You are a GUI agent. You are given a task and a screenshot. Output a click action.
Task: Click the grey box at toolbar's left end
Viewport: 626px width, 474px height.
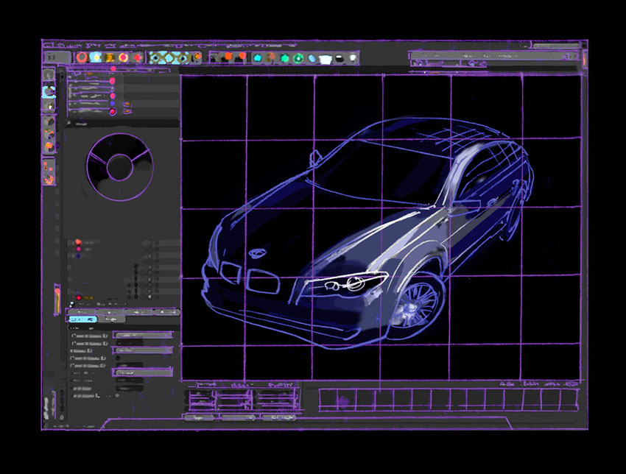pyautogui.click(x=57, y=58)
